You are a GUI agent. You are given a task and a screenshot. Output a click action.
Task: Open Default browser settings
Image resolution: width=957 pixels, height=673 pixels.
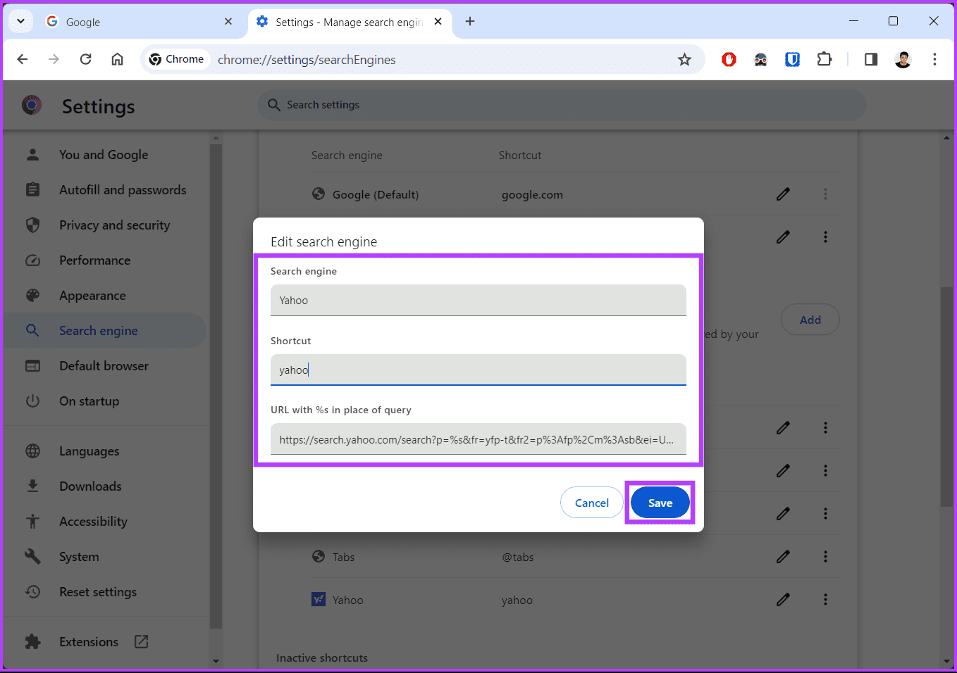(x=104, y=366)
